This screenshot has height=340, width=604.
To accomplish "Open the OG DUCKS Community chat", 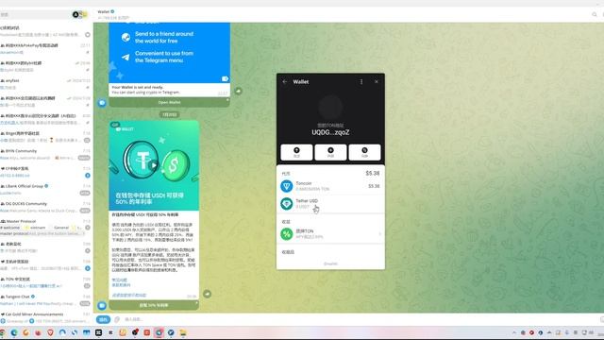I will pos(46,207).
